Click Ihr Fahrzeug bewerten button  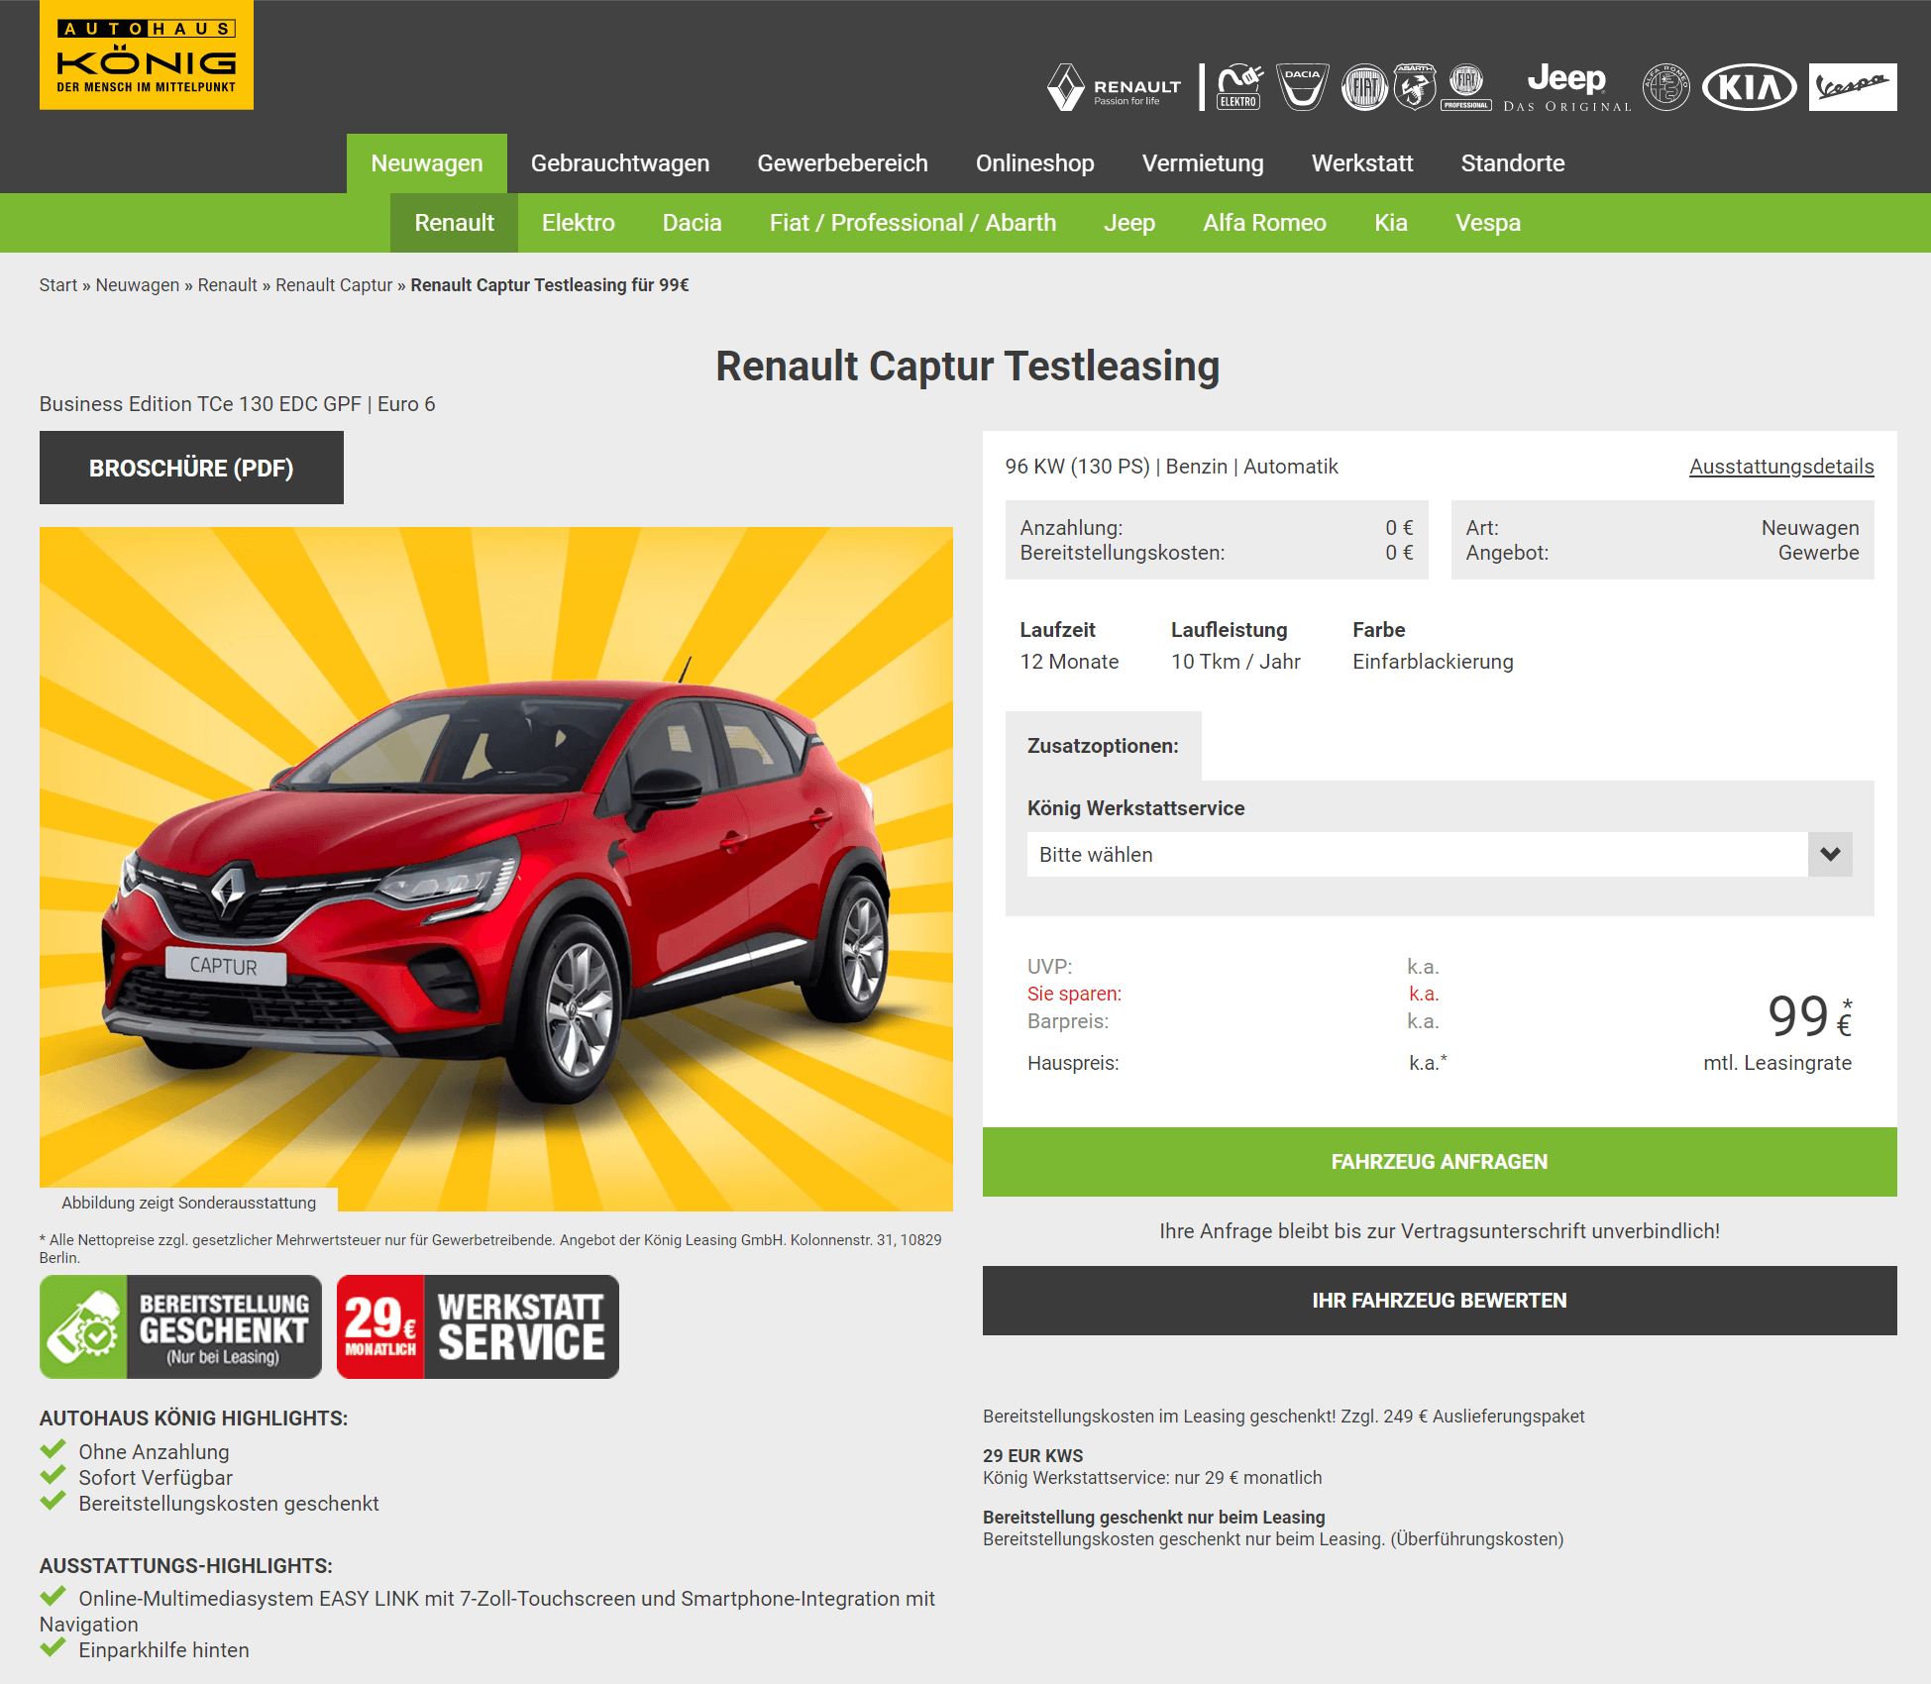1440,1301
